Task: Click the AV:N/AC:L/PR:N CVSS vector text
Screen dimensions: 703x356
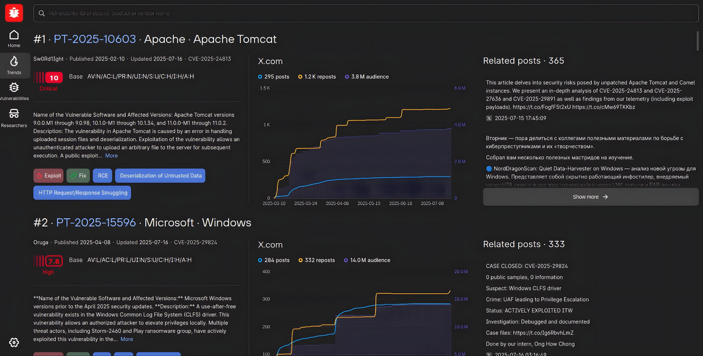Action: tap(140, 76)
